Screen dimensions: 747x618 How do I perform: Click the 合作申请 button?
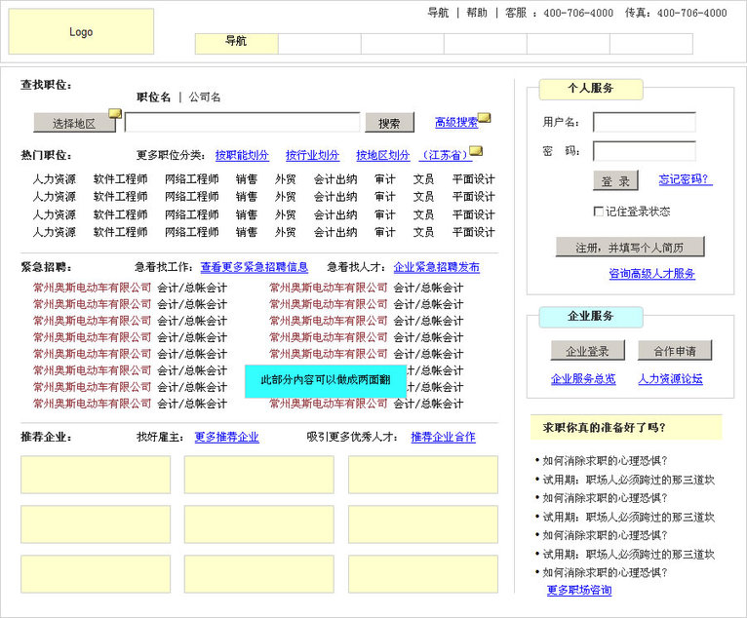click(x=675, y=351)
